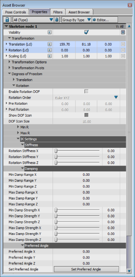Click K keyframe icon for Translation (Lcl)

[50, 44]
